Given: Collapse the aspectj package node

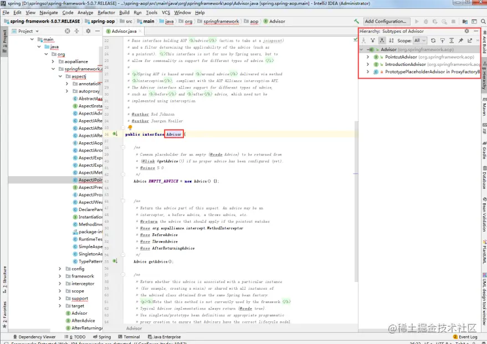Looking at the screenshot, I should [60, 76].
